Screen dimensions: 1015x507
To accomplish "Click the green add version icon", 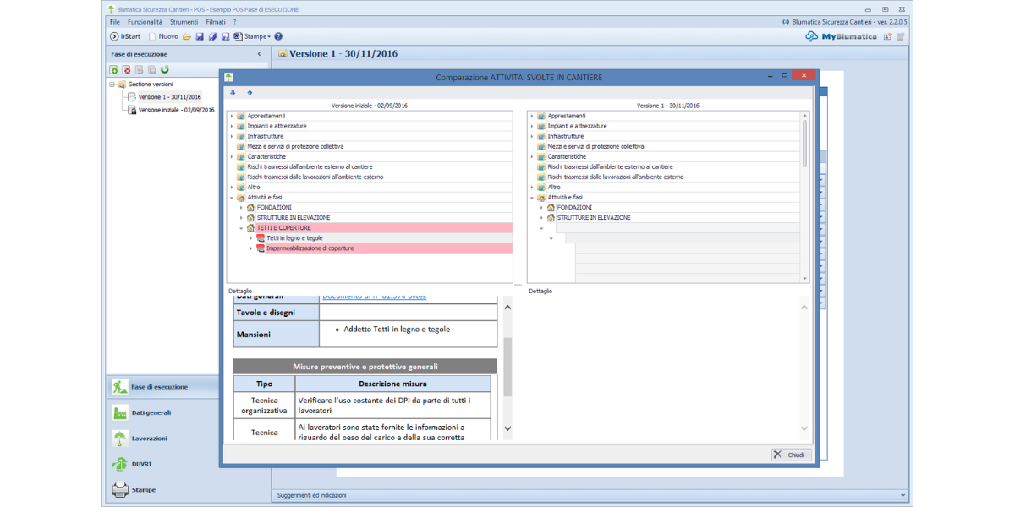I will (114, 69).
